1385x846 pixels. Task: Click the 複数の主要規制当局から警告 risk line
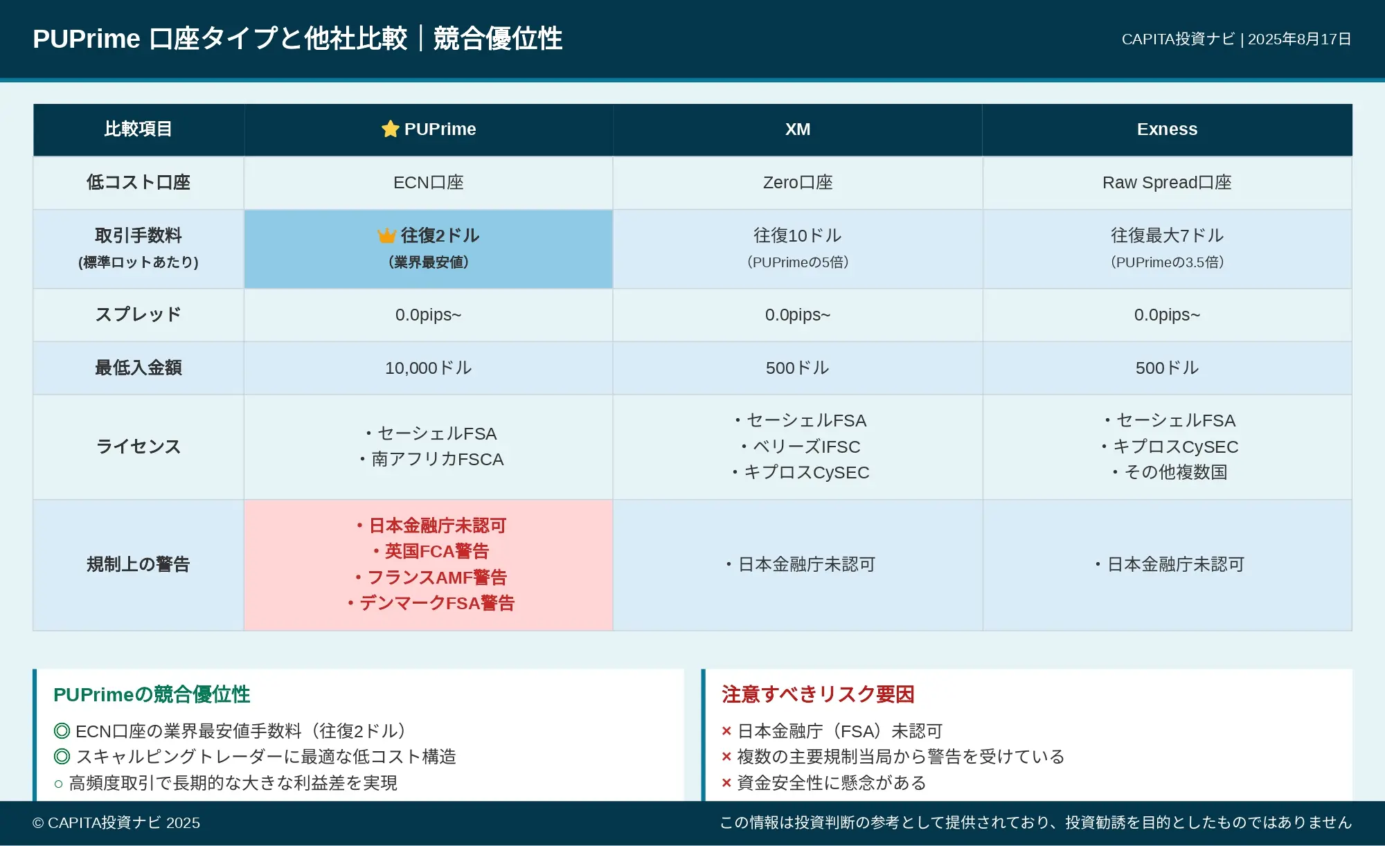click(x=893, y=757)
